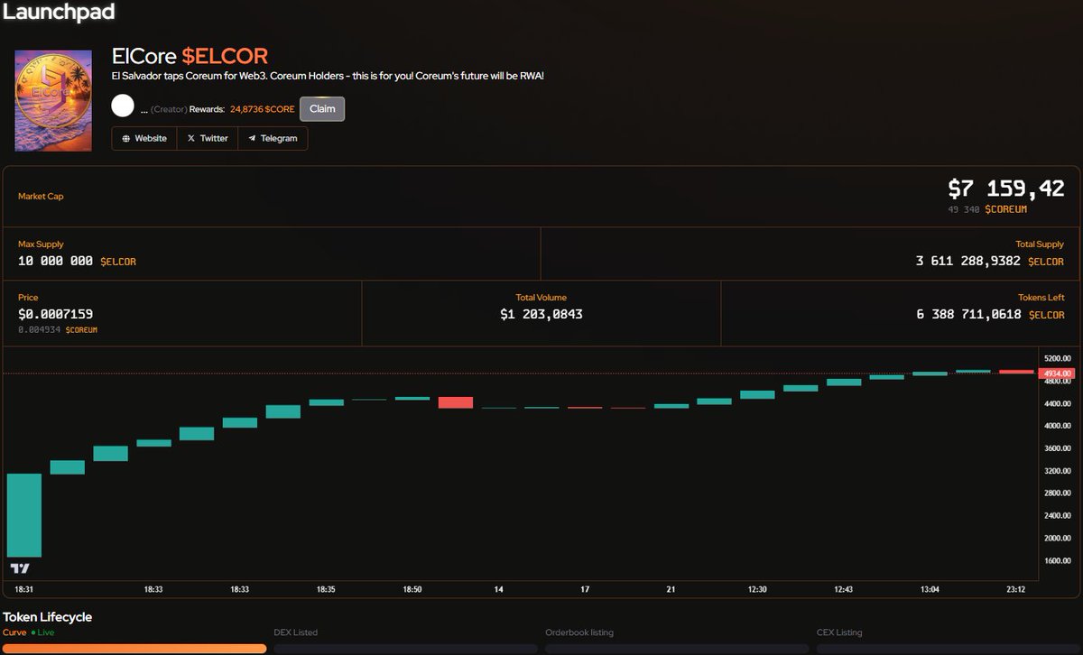Click the 1600.00 price axis label

point(1058,560)
